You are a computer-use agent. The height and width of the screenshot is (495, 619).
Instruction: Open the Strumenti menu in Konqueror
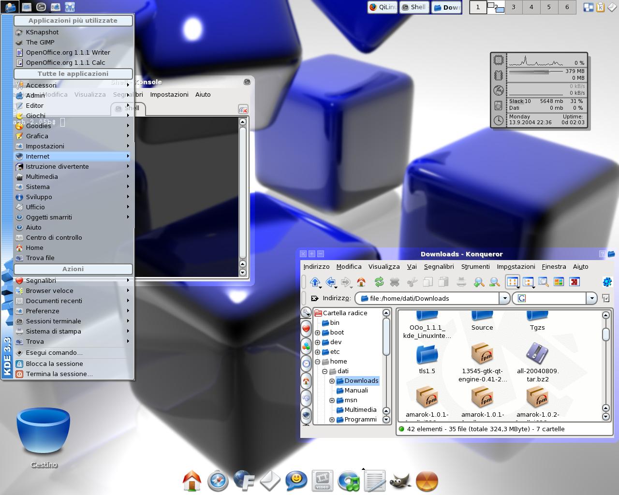pos(475,266)
